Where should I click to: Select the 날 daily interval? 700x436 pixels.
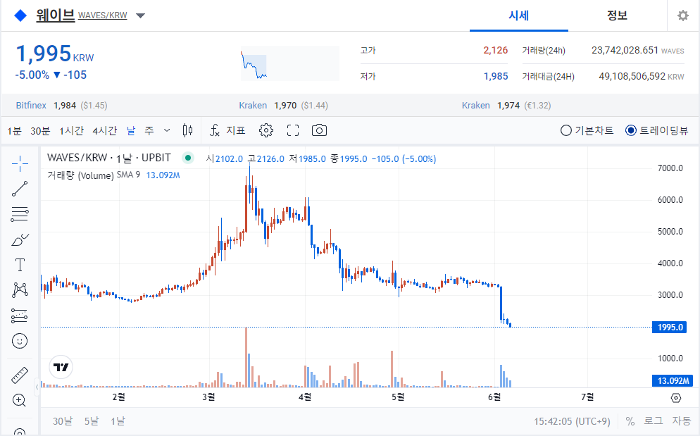[x=131, y=130]
